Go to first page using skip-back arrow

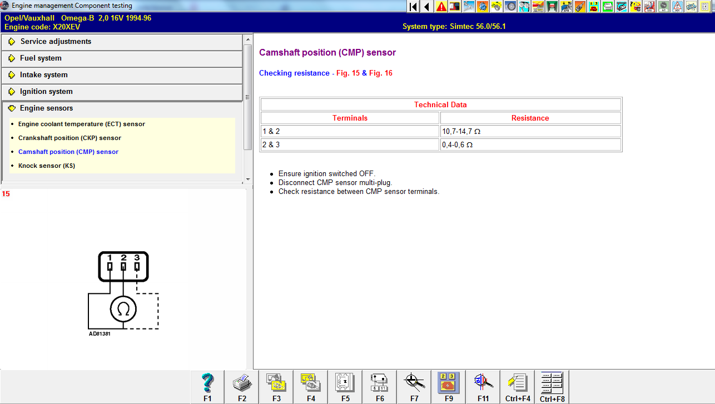pos(413,7)
